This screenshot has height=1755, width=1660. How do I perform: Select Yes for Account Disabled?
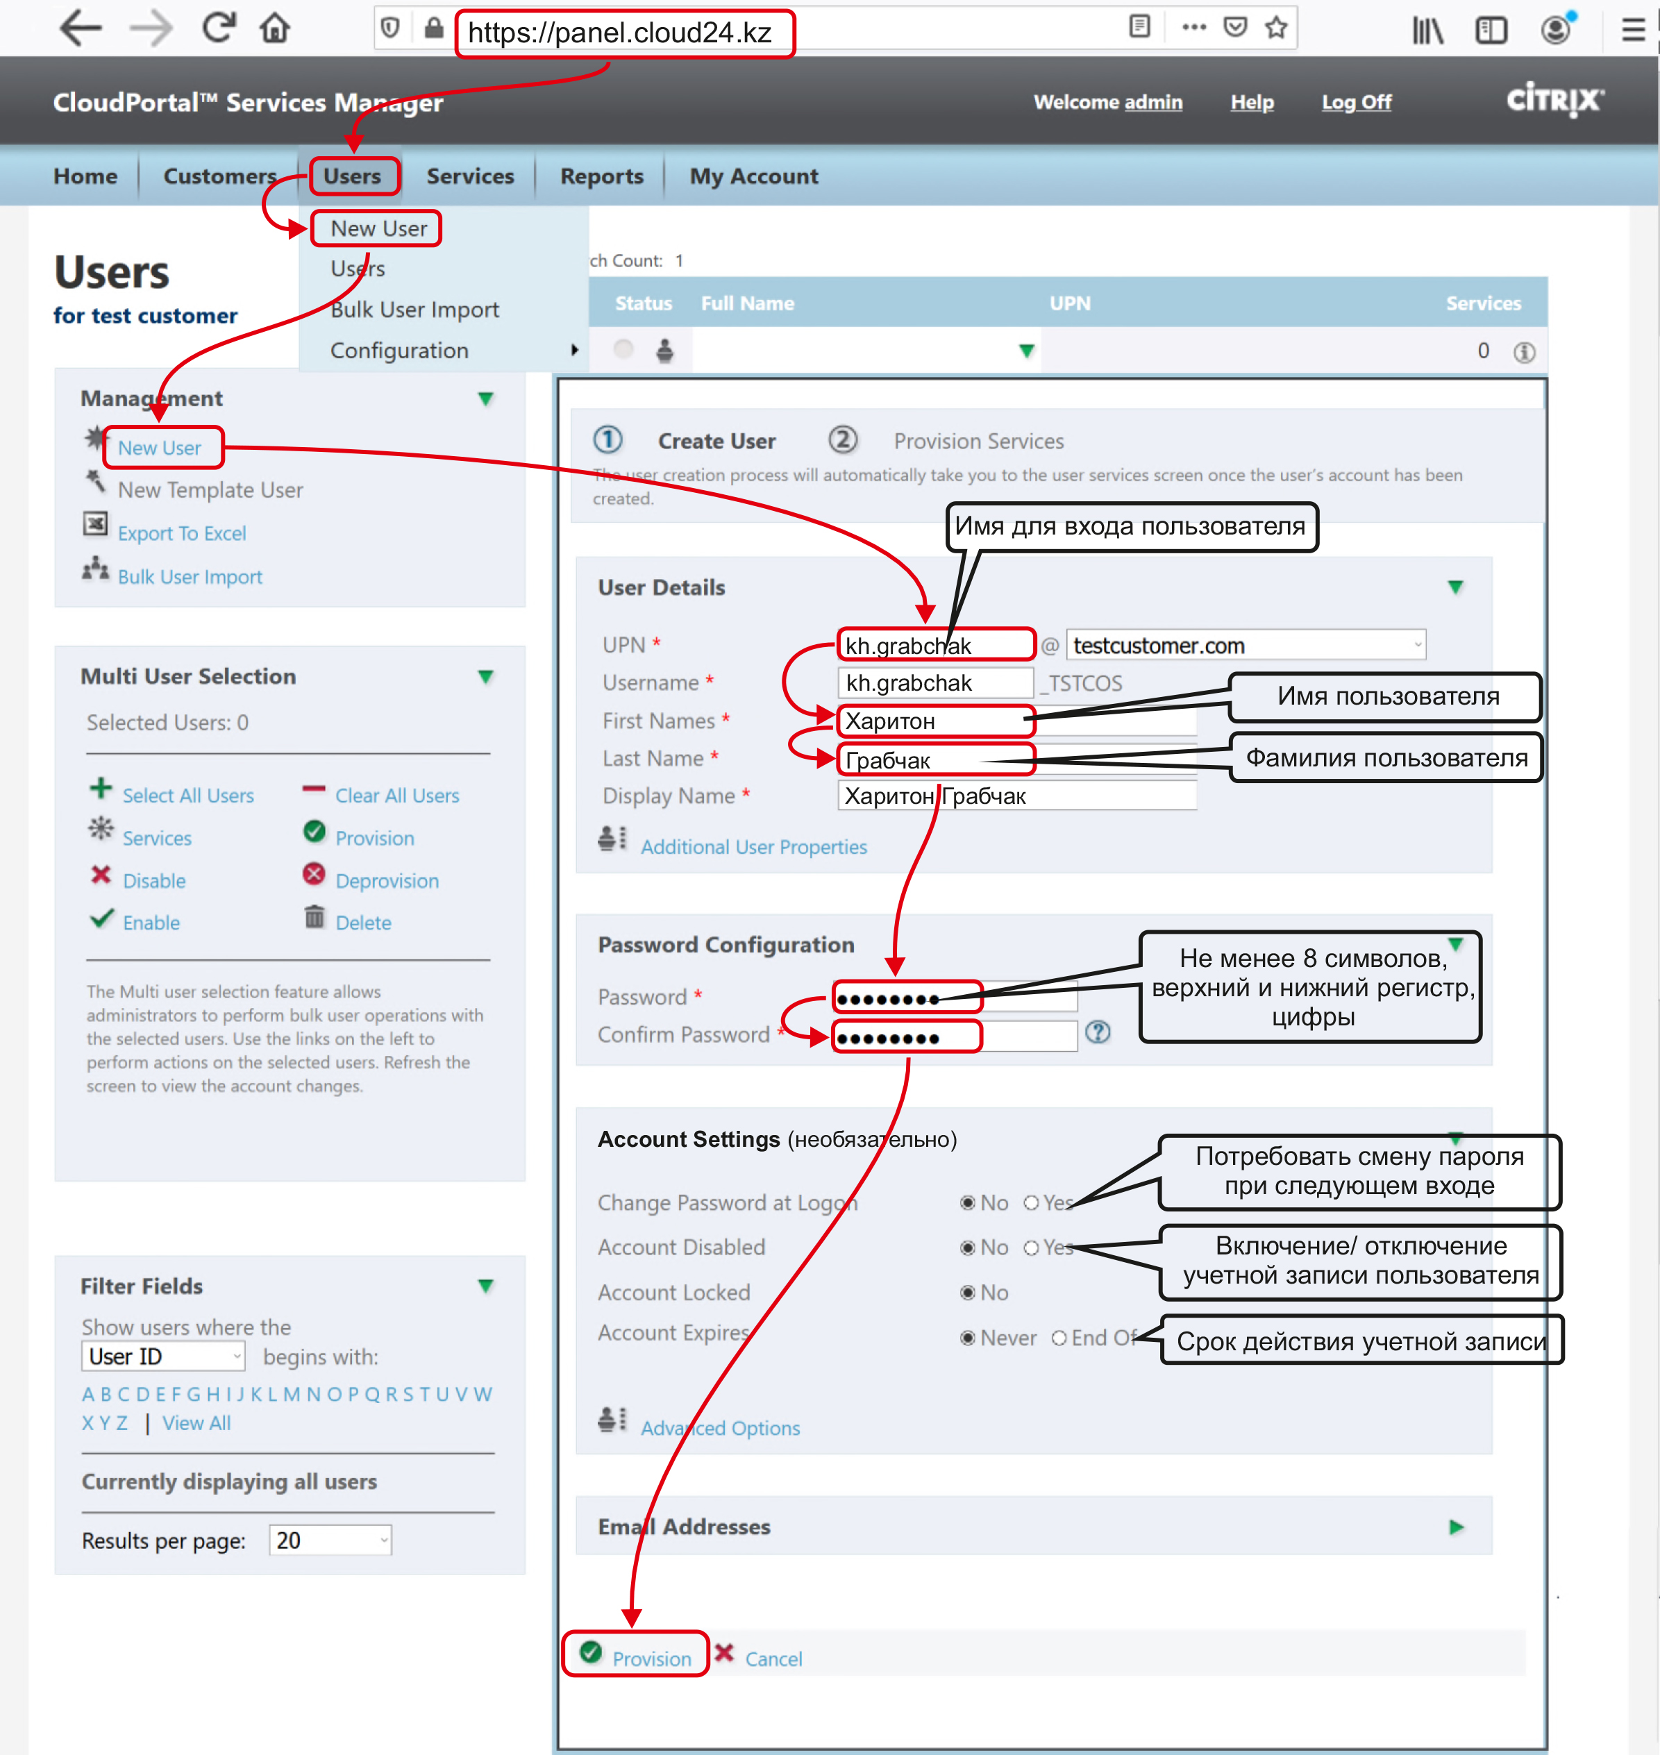[1031, 1248]
